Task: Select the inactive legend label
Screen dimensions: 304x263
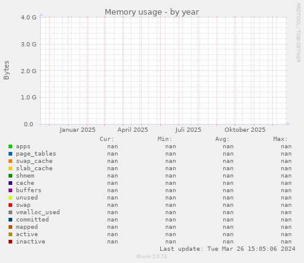Action: [x=31, y=242]
